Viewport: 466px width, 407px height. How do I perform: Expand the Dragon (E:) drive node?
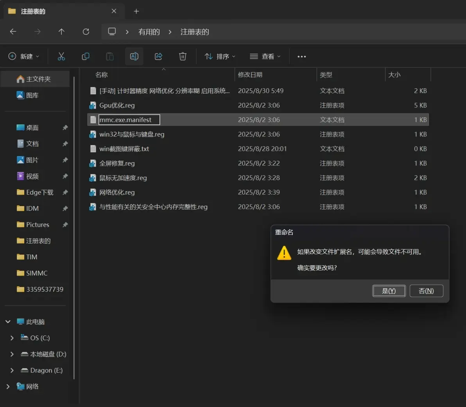coord(12,370)
